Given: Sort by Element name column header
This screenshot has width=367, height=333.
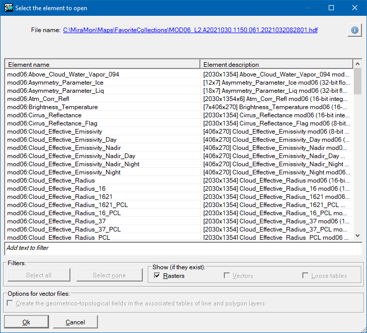Looking at the screenshot, I should [x=102, y=65].
